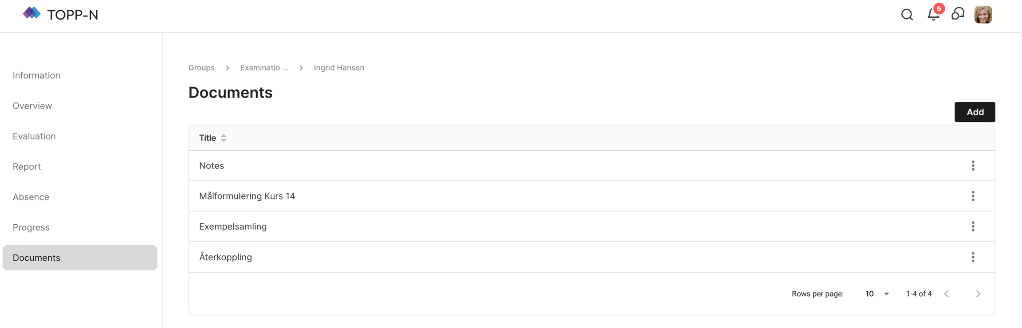This screenshot has width=1022, height=328.
Task: Click the TOPP-N logo
Action: (61, 14)
